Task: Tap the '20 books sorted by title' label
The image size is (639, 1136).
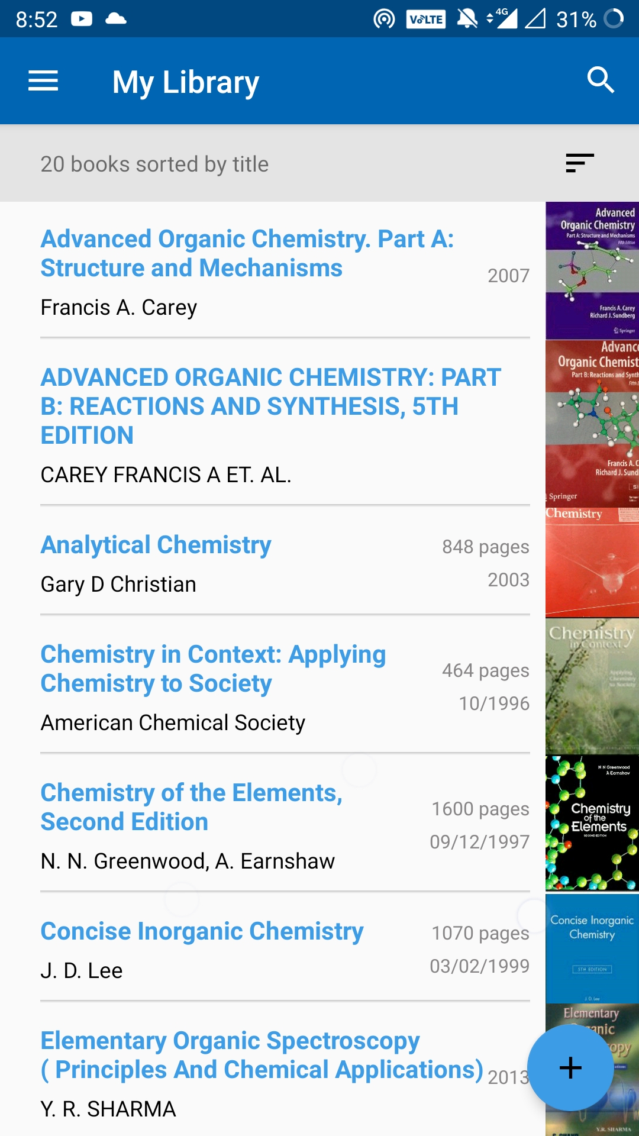Action: (x=154, y=164)
